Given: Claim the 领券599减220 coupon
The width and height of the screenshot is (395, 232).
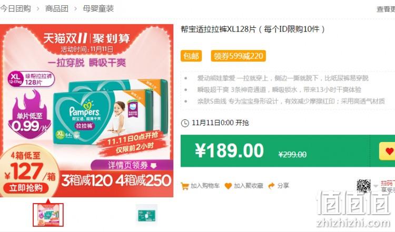Looking at the screenshot, I should [238, 56].
